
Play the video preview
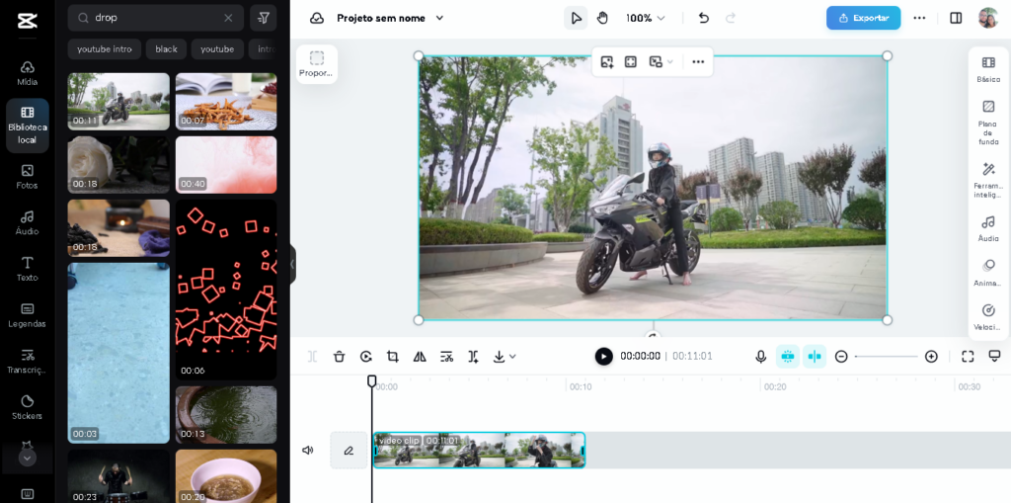(x=603, y=357)
